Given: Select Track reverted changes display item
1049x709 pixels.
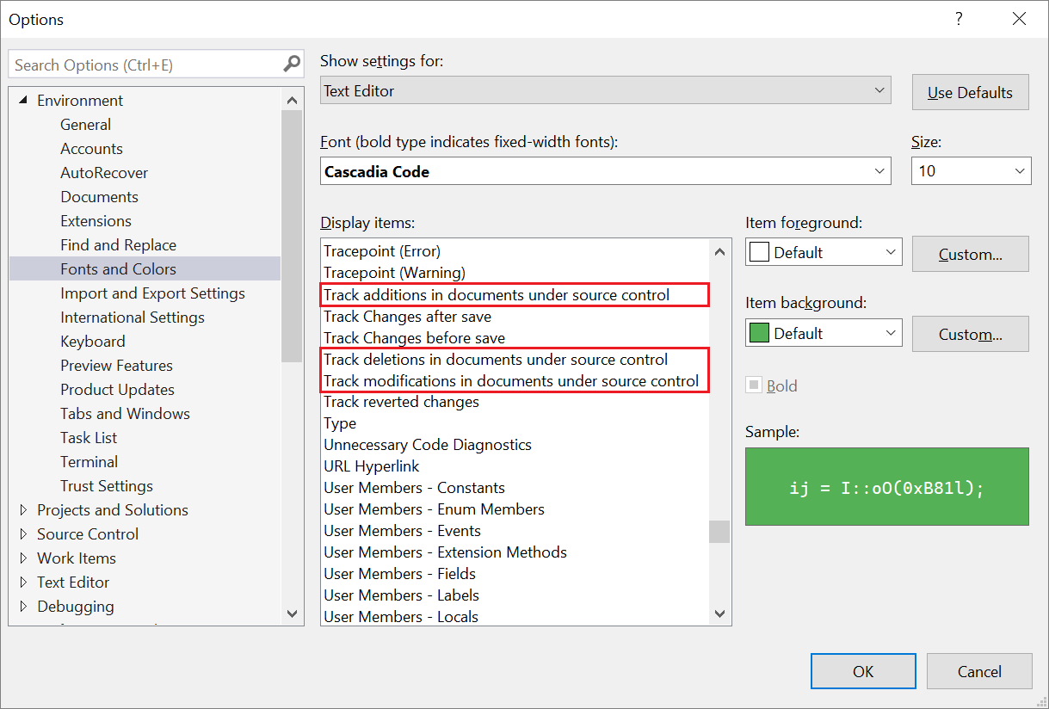Looking at the screenshot, I should tap(401, 401).
